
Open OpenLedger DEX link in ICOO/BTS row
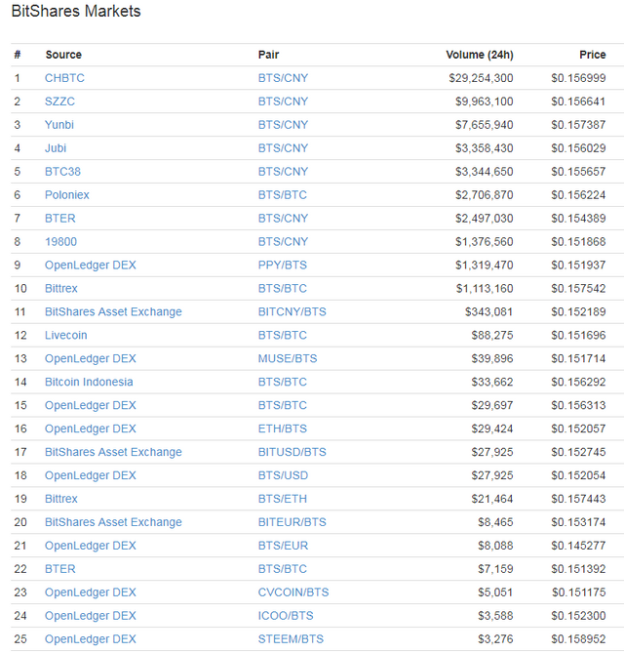coord(91,615)
